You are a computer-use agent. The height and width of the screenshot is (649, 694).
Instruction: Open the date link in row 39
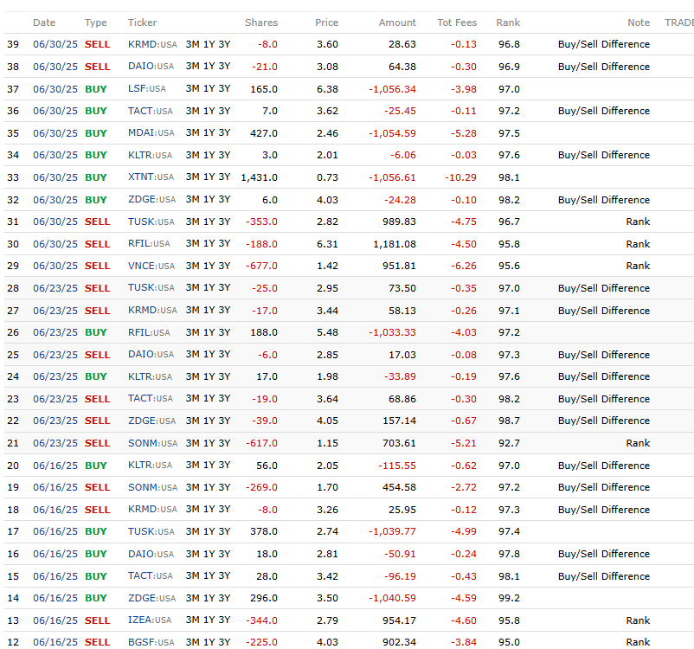click(55, 44)
